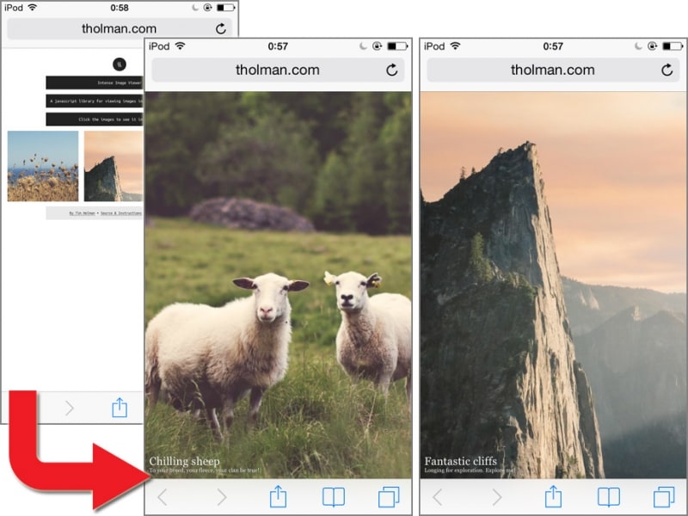Tap tholman.com address field in cliffs screen
This screenshot has width=688, height=516.
tap(552, 70)
